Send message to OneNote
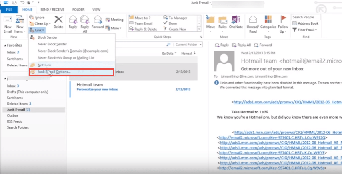This screenshot has height=174, width=342. pos(236,22)
